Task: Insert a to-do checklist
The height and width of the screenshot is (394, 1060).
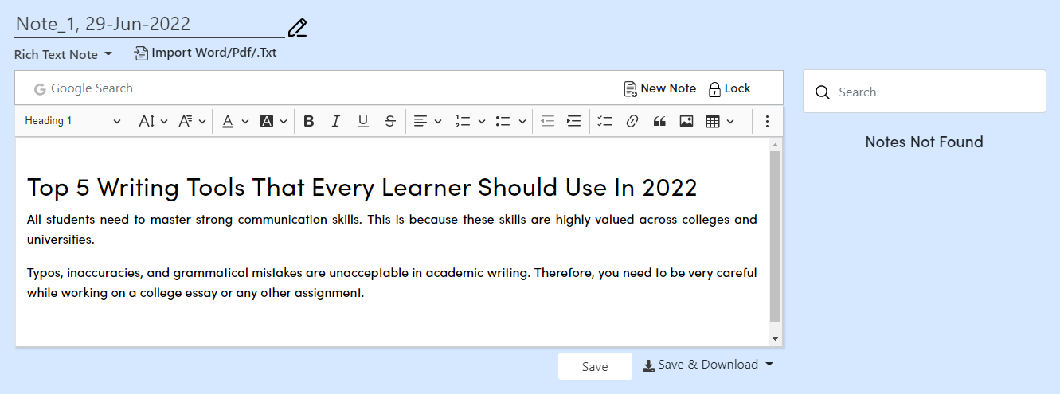Action: (605, 121)
